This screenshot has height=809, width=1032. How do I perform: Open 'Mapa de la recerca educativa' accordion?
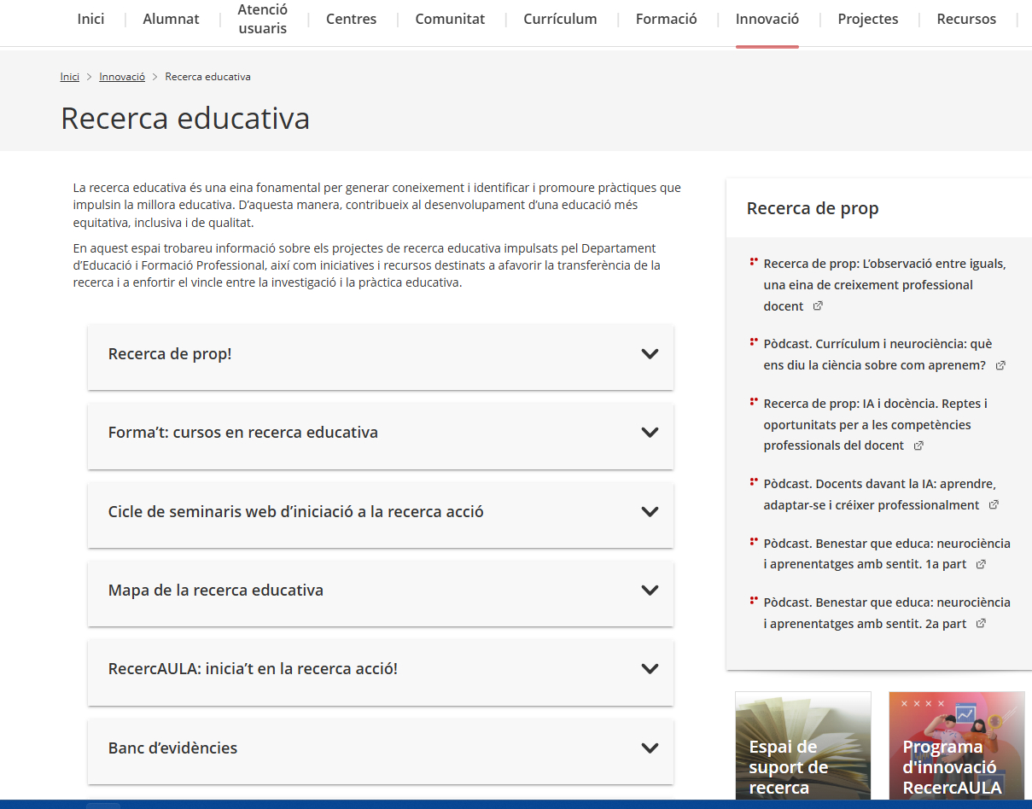point(650,591)
